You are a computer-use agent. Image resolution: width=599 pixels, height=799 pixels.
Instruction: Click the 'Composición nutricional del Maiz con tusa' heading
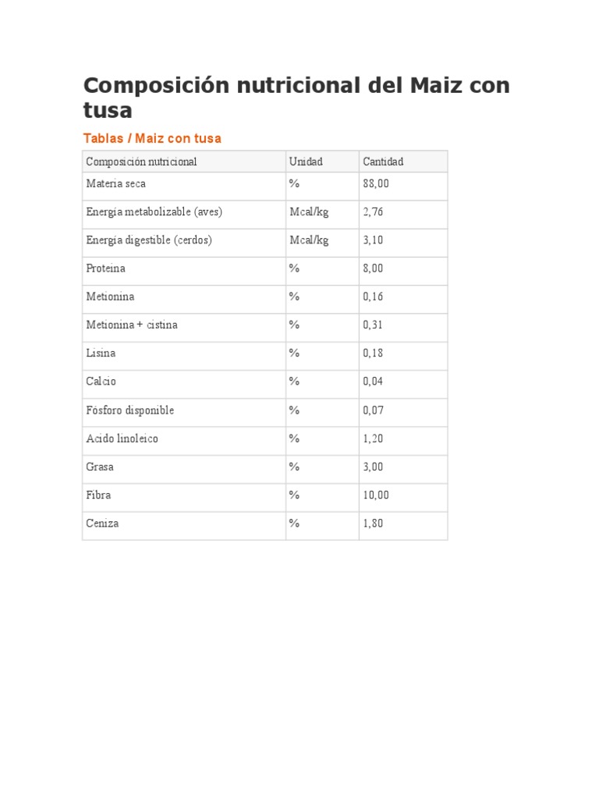pos(296,96)
